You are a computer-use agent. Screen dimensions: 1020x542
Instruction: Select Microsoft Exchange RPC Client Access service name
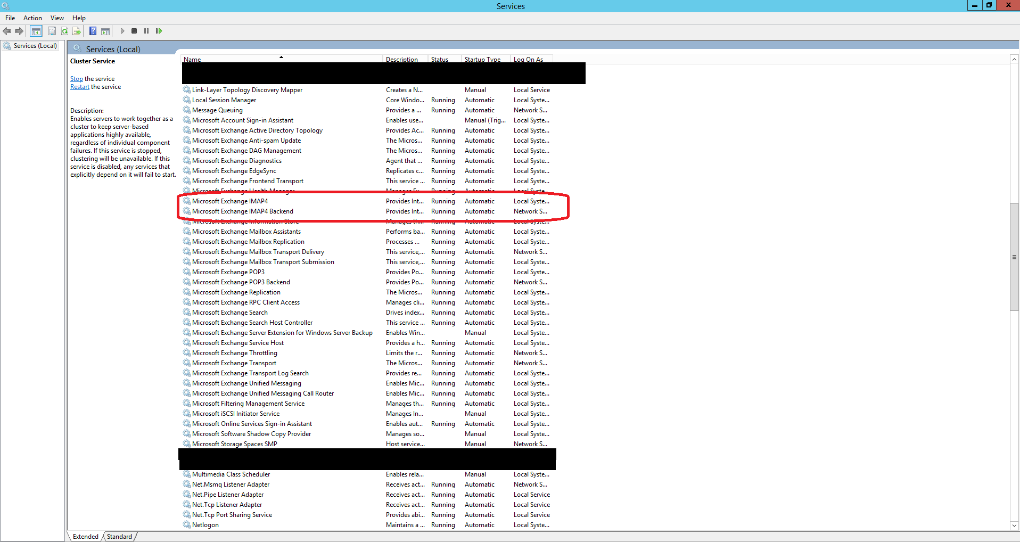(x=246, y=302)
